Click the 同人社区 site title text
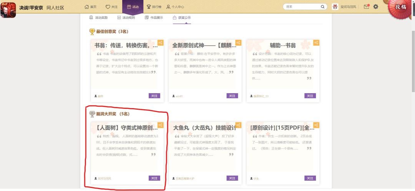This screenshot has width=415, height=191. click(55, 8)
